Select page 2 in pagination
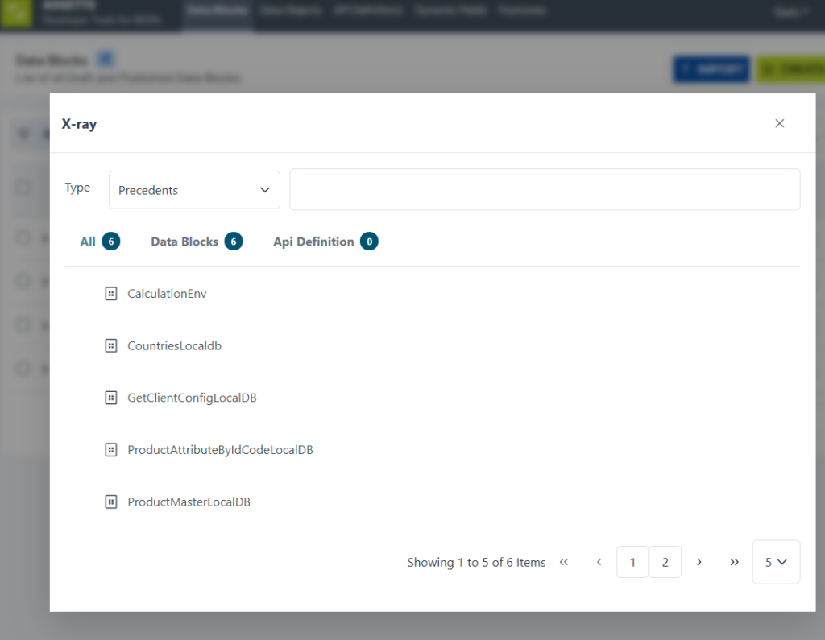Viewport: 825px width, 640px height. click(665, 562)
